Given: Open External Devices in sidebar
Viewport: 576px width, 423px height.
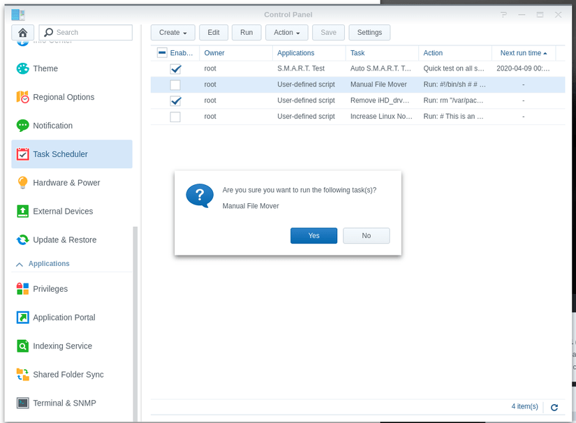Looking at the screenshot, I should pyautogui.click(x=72, y=211).
